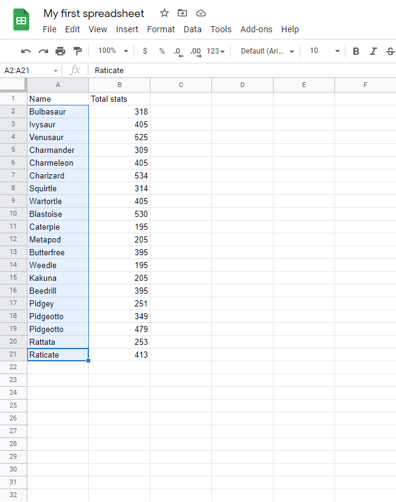Click the Google Sheets home icon
Screen dimensions: 396x502
pos(22,20)
